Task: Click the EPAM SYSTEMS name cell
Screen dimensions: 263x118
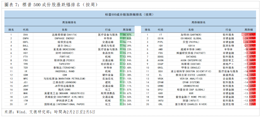Action: tap(191, 82)
